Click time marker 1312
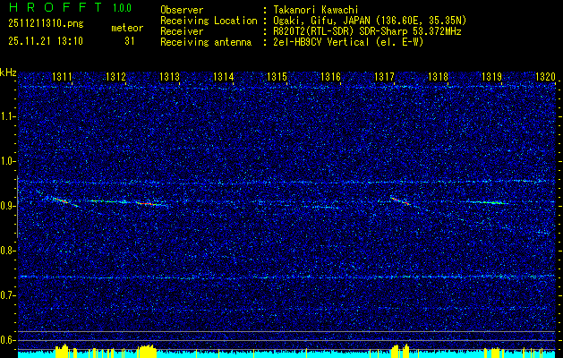Screen dimensions: 563x358 116,76
